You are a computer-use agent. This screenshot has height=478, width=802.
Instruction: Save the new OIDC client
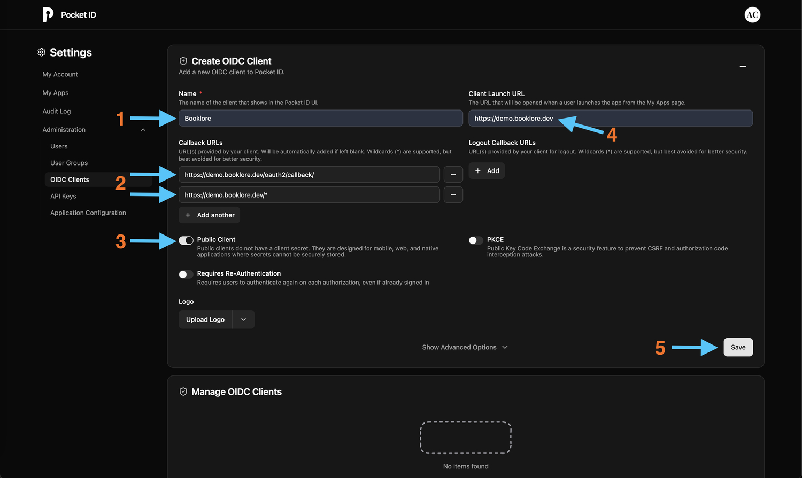(738, 347)
